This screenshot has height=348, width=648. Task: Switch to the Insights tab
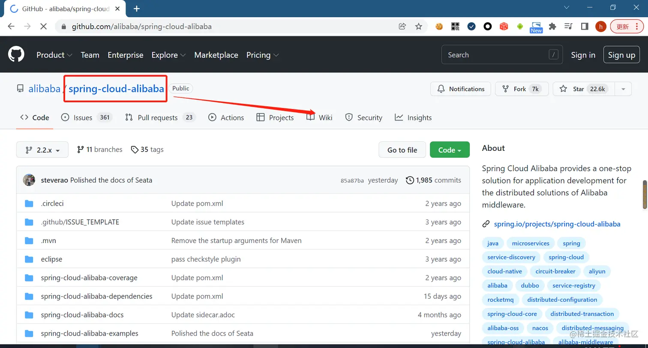pos(413,117)
